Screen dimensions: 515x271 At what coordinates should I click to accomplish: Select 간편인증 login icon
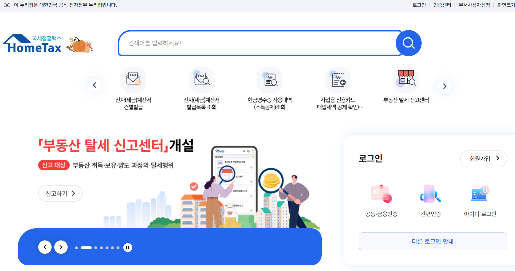coord(431,194)
